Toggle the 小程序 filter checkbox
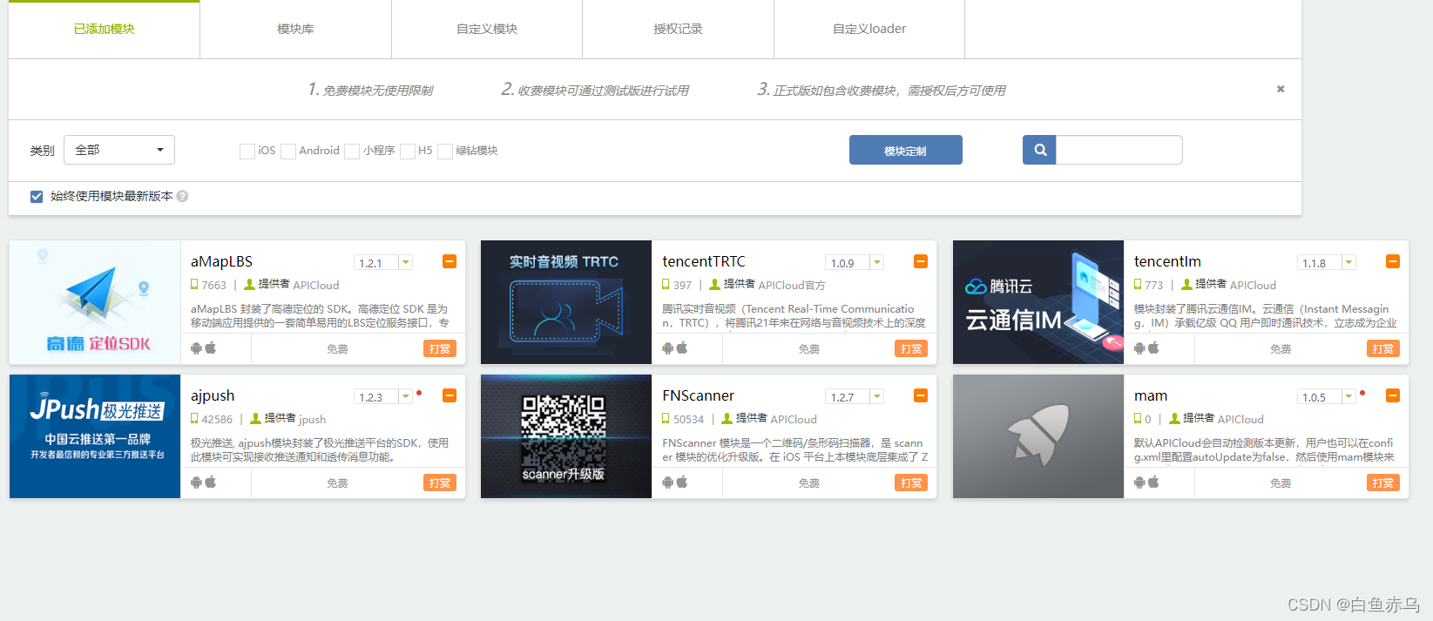Viewport: 1433px width, 621px height. (352, 151)
